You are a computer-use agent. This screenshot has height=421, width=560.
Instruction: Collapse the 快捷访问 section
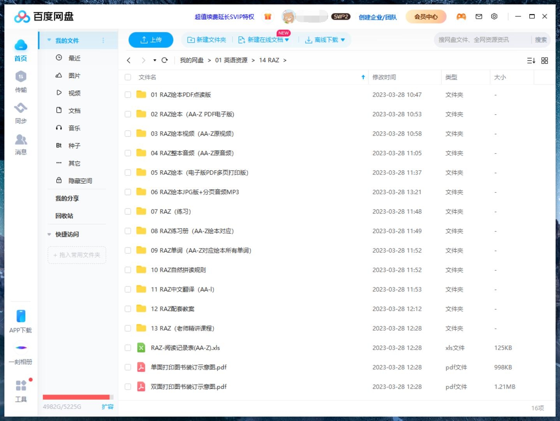pyautogui.click(x=49, y=234)
